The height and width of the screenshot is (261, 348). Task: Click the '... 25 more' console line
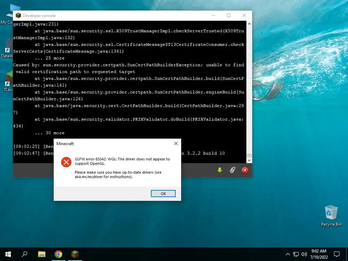coord(50,58)
